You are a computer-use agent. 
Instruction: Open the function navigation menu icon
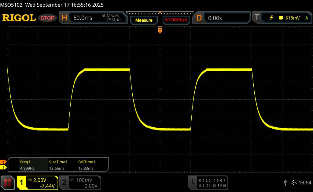(x=8, y=183)
